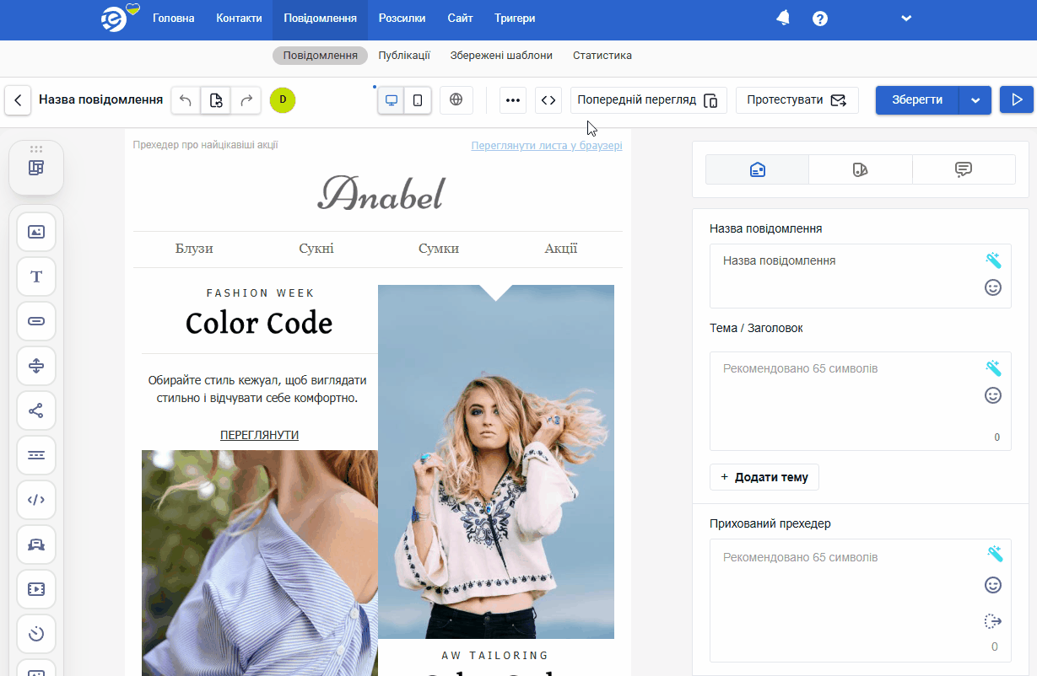Image resolution: width=1037 pixels, height=676 pixels.
Task: Open the account dropdown chevron in header
Action: (906, 18)
